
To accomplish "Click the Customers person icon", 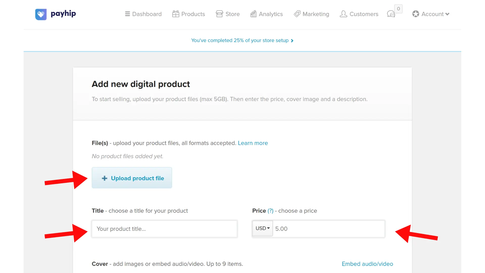I will [x=343, y=14].
